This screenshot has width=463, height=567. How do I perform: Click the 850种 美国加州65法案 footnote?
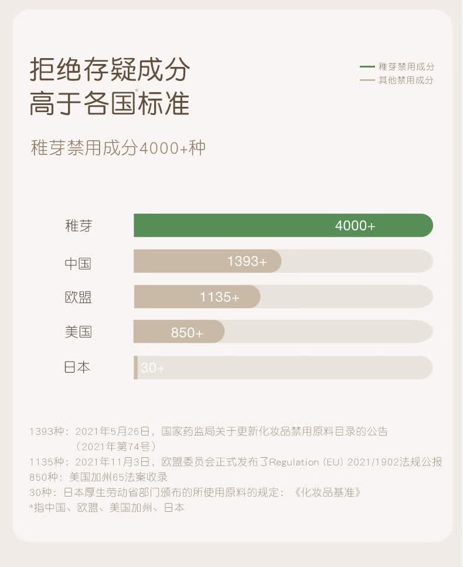tap(98, 477)
